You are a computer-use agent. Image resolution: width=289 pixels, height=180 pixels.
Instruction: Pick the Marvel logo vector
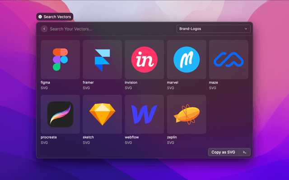[x=186, y=59]
